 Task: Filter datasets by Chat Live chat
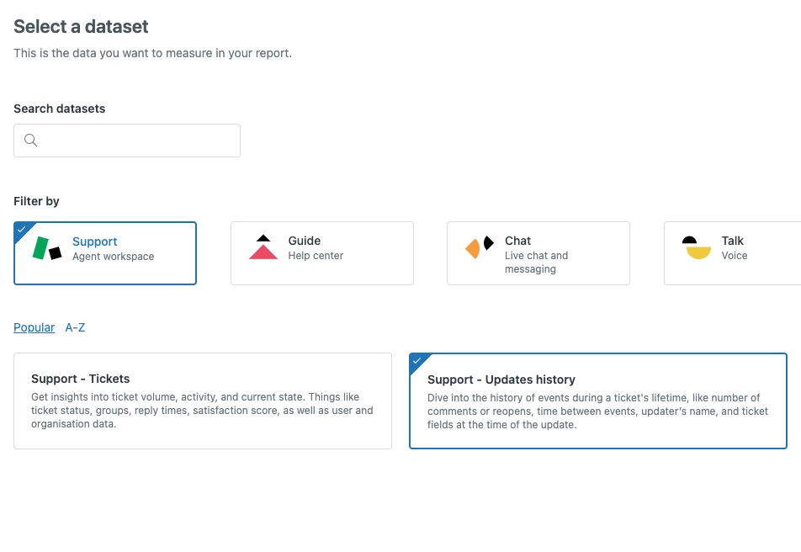tap(538, 253)
